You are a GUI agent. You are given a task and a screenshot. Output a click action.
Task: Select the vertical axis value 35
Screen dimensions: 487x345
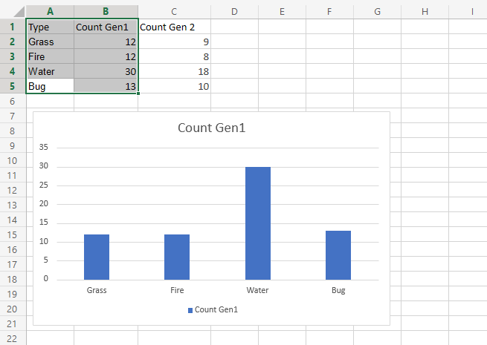45,147
